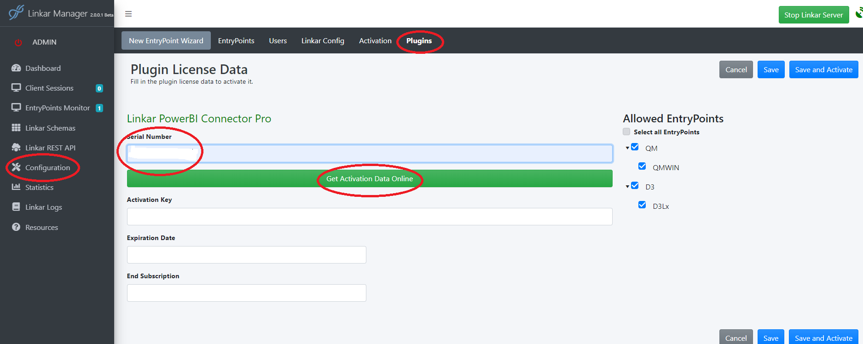Uncheck the QMWIN checkbox

point(642,166)
